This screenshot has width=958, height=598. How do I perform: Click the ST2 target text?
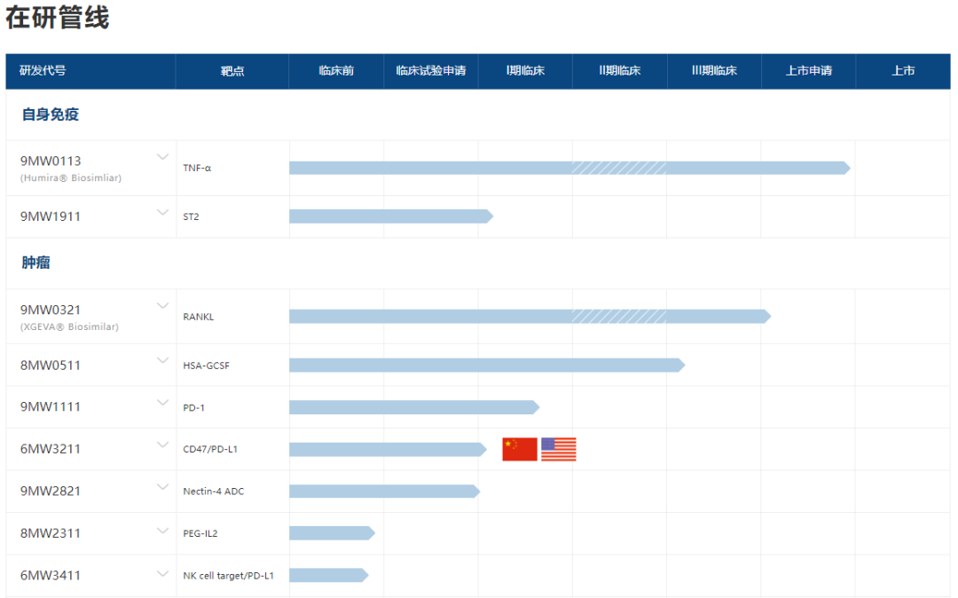point(192,216)
